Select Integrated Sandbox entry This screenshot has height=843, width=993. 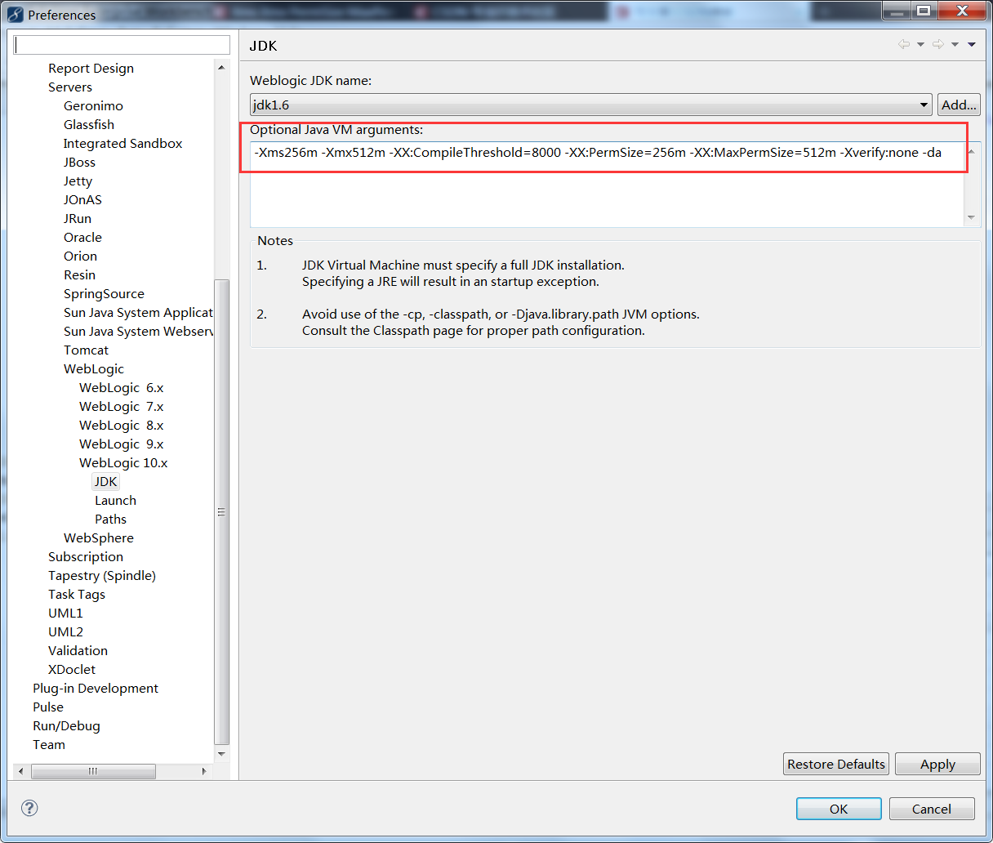pos(122,144)
